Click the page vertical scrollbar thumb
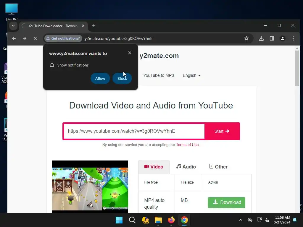 click(297, 68)
